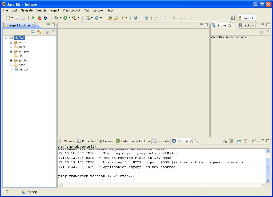
Task: Click the green Run icon
Action: tap(65, 18)
